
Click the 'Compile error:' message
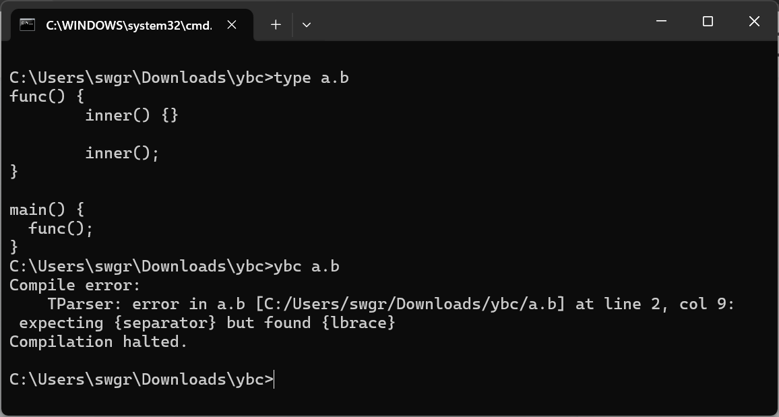(x=75, y=286)
